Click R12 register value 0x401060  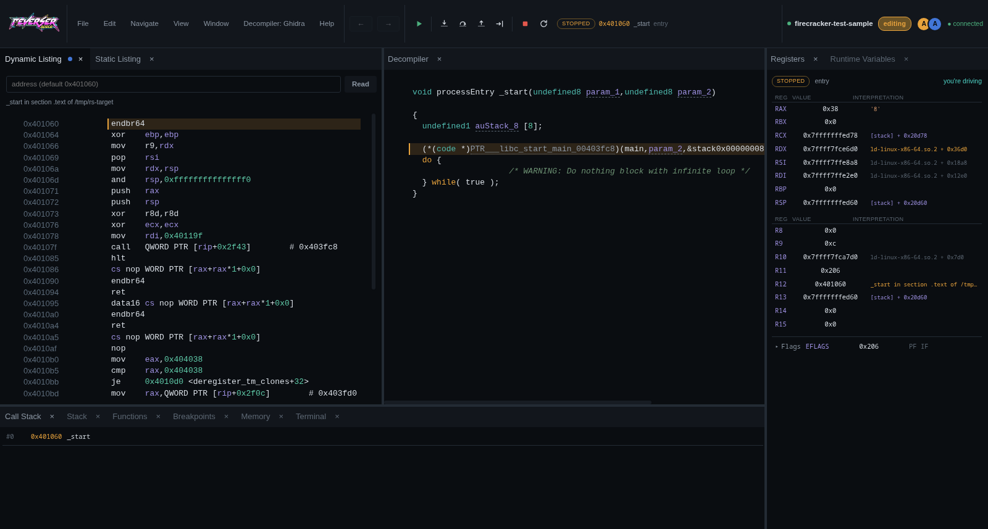point(830,285)
